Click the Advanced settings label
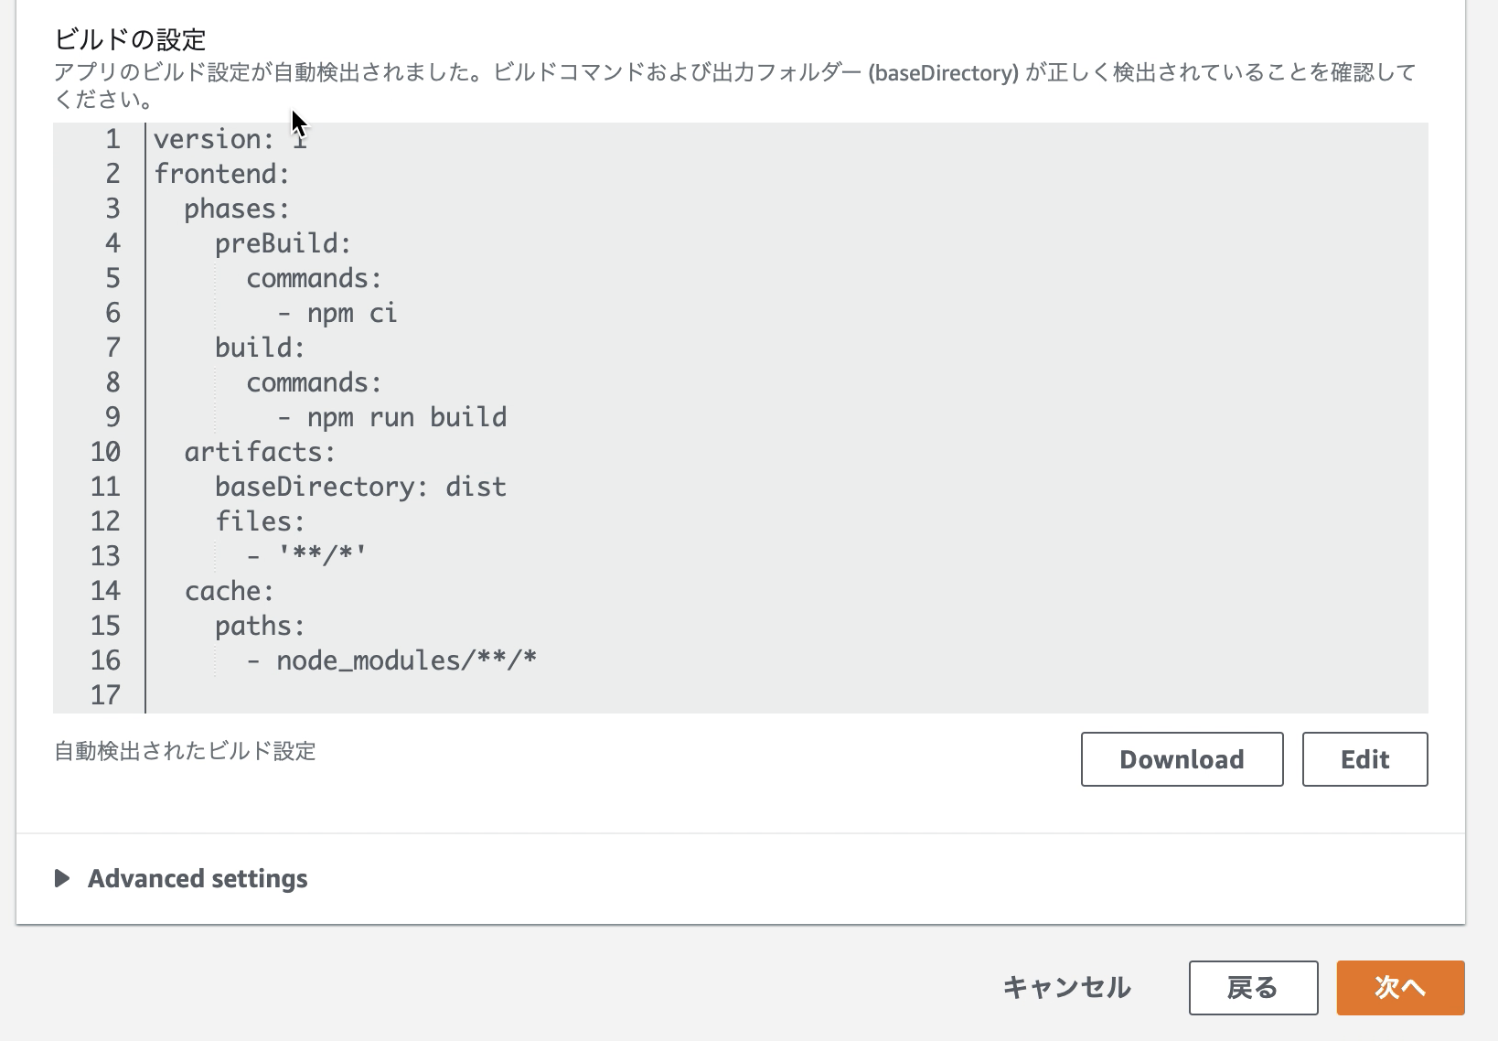The image size is (1498, 1041). tap(198, 879)
